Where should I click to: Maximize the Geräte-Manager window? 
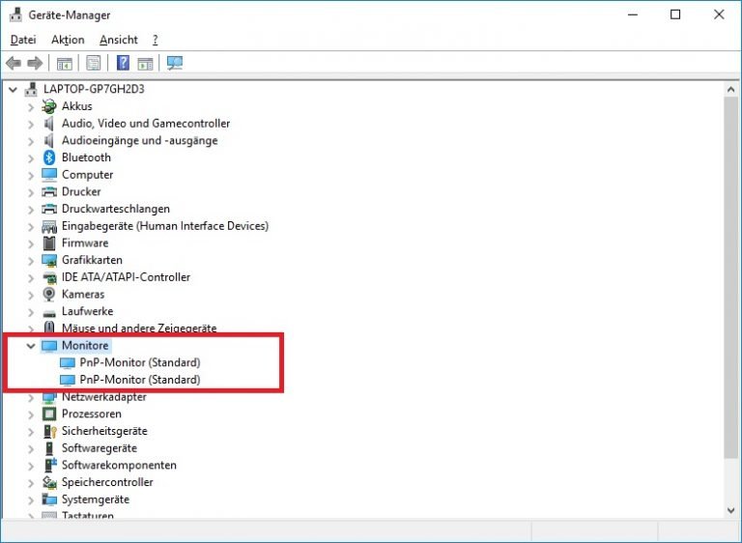[x=675, y=14]
